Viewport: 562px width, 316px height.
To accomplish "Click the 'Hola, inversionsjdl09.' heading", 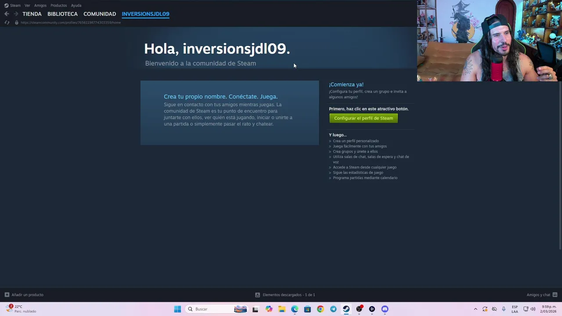I will (x=217, y=49).
